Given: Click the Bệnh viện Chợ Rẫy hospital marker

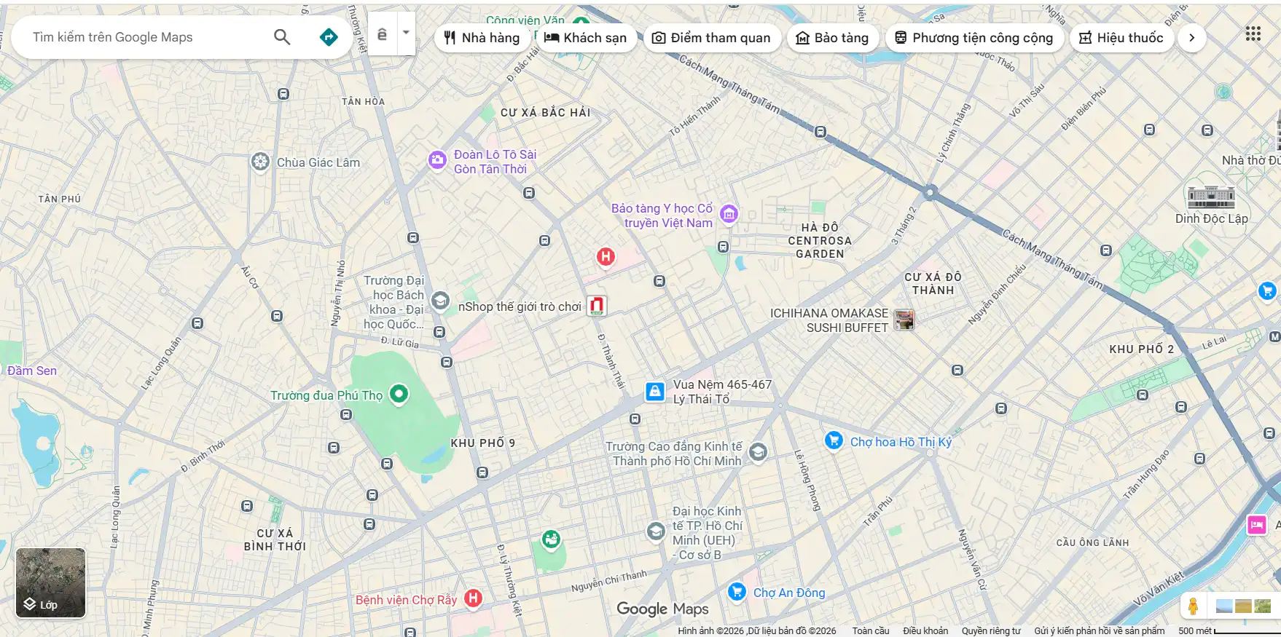Looking at the screenshot, I should (473, 598).
